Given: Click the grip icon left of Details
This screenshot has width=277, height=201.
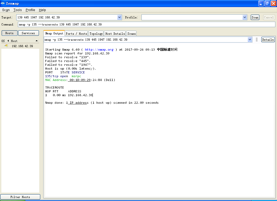Looking at the screenshot, I should click(x=257, y=40).
